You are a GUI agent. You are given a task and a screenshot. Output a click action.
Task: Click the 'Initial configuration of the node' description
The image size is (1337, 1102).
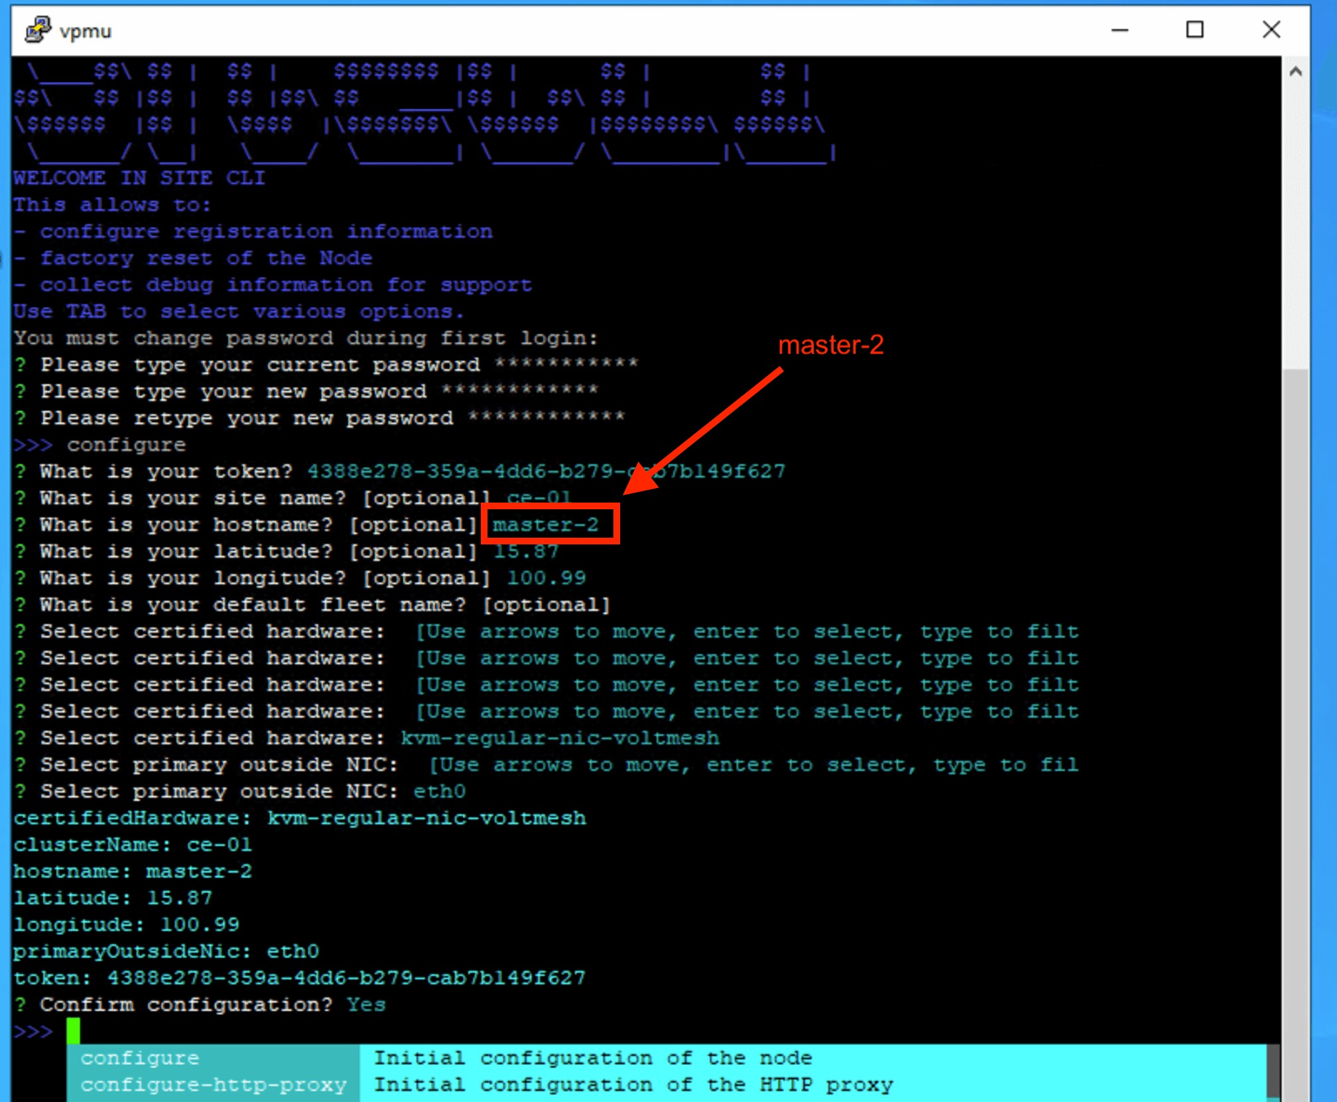[592, 1058]
